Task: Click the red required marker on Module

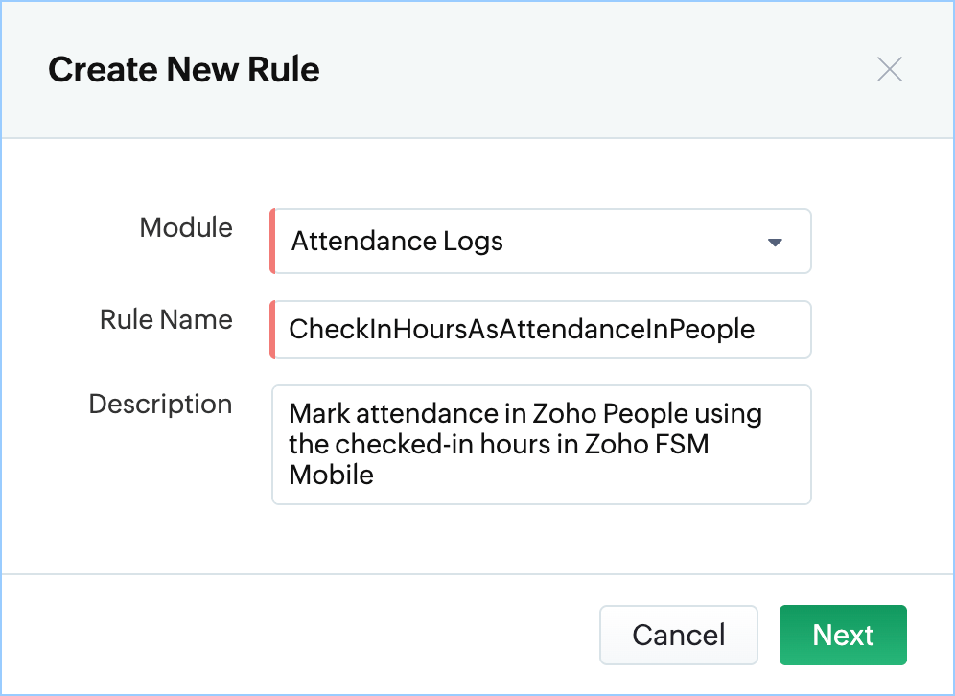Action: point(272,242)
